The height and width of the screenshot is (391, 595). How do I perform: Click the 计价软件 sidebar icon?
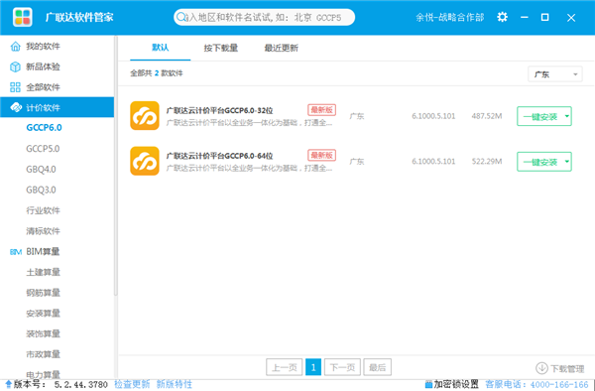click(x=16, y=107)
